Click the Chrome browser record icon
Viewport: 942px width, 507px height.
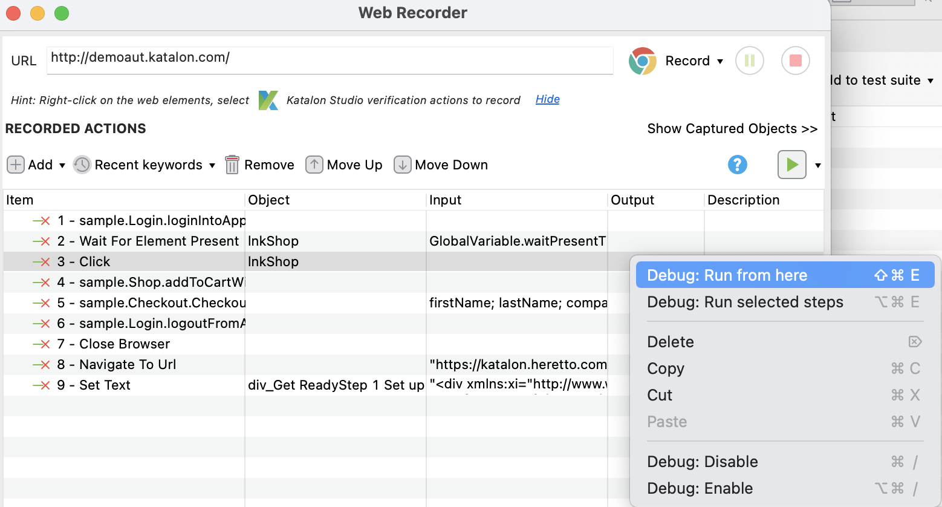click(x=642, y=61)
